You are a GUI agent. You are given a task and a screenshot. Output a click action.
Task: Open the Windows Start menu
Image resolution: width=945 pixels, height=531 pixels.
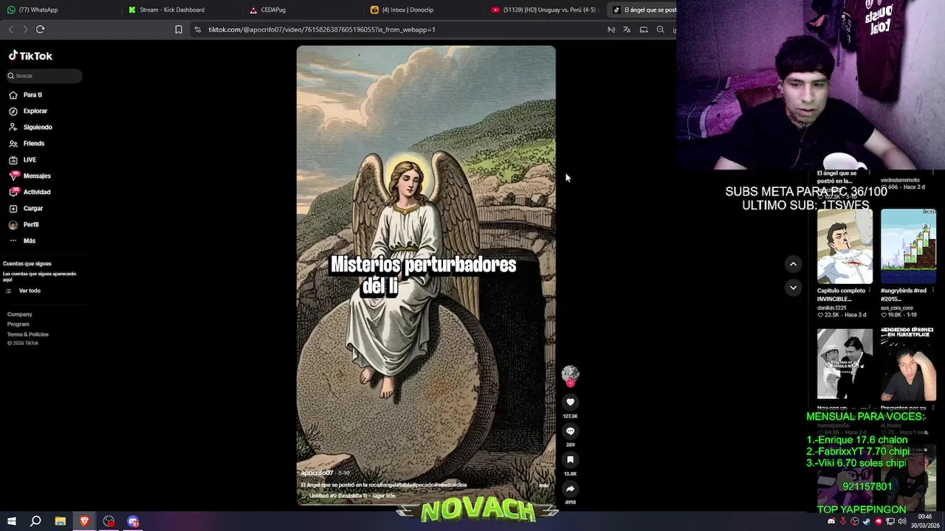click(x=11, y=521)
